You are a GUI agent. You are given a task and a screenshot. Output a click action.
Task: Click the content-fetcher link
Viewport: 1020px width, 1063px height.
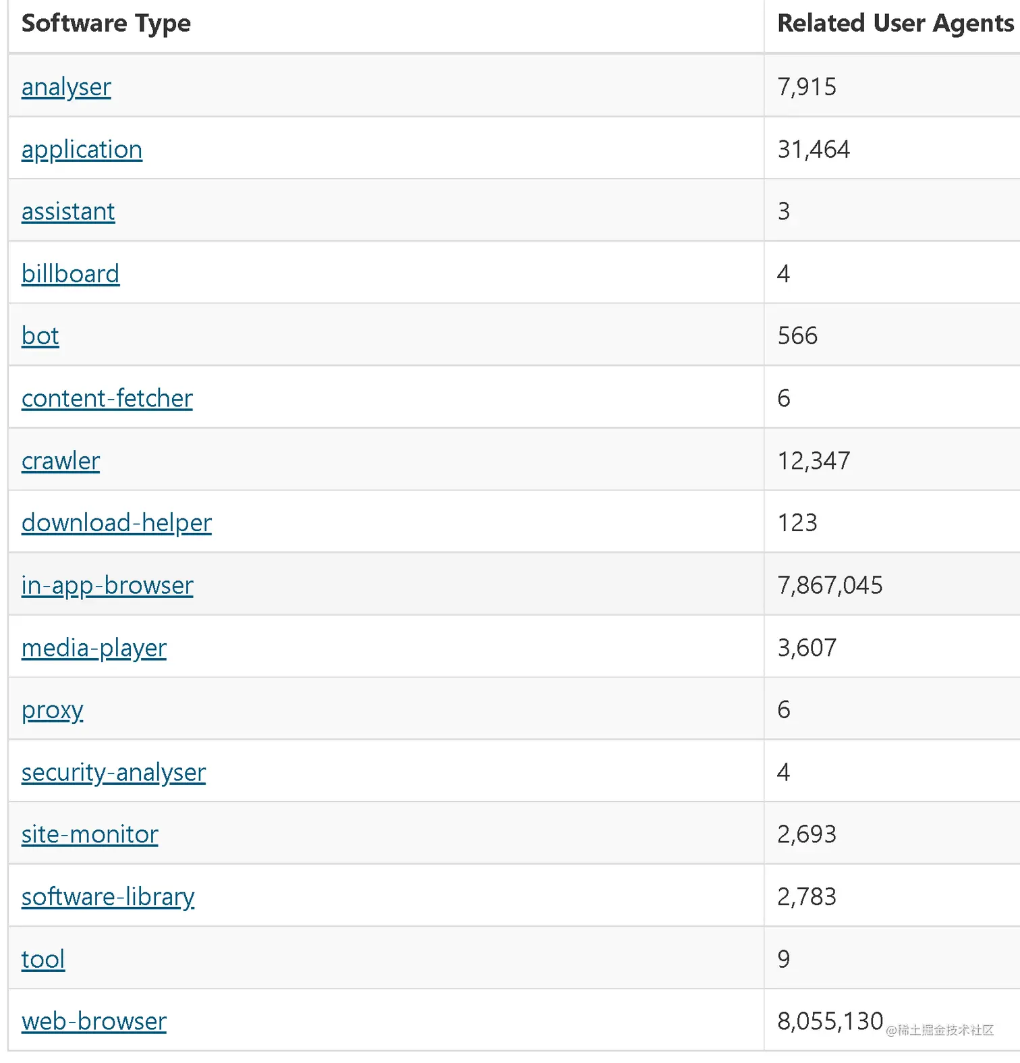point(107,398)
